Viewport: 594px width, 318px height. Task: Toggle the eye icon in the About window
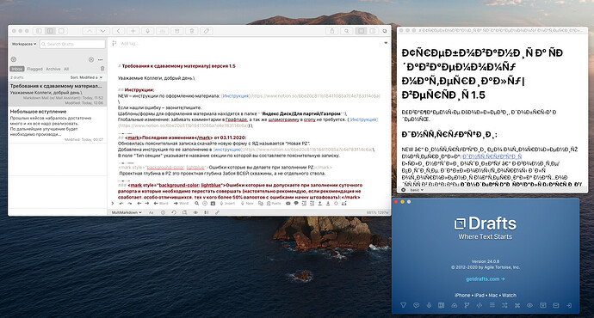(x=529, y=305)
